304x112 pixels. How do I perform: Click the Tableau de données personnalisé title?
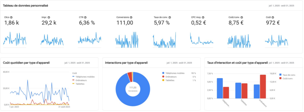pos(26,6)
